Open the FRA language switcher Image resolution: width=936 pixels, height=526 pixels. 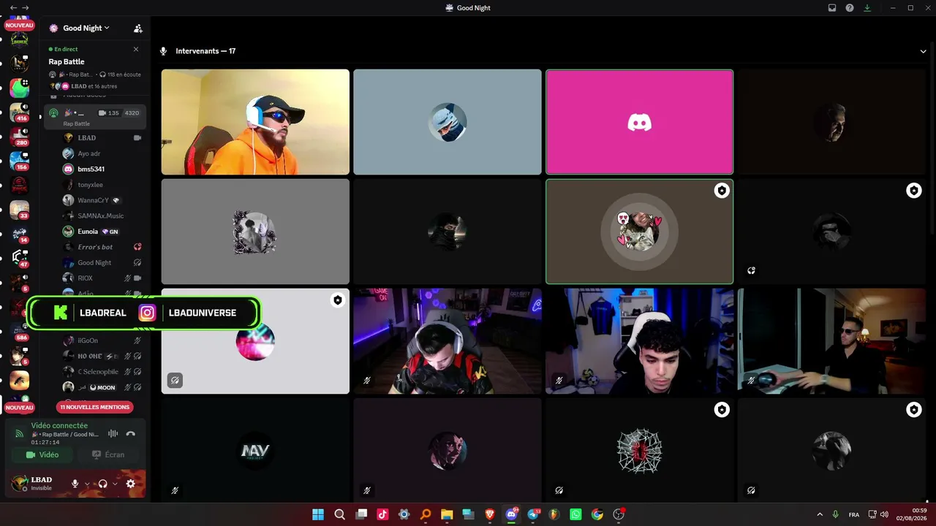(854, 514)
